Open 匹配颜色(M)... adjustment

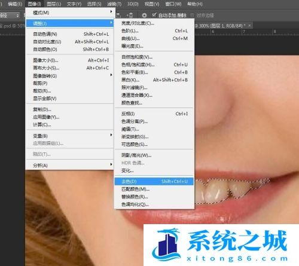154,189
